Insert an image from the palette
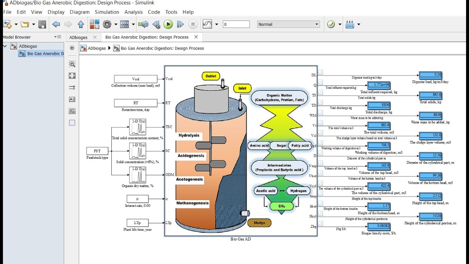Screen dimensions: 469x264 [72, 111]
